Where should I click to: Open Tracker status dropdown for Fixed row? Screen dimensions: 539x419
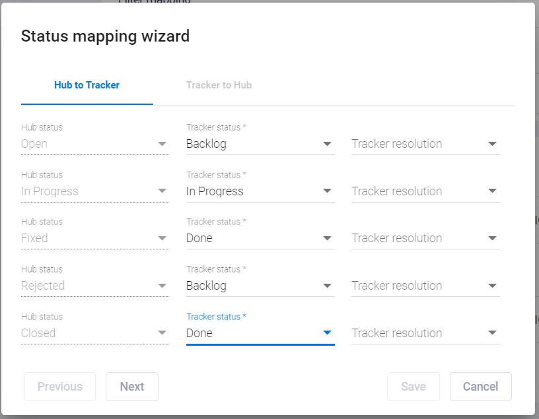[x=260, y=238]
